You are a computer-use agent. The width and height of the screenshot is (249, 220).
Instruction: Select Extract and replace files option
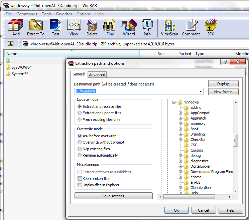point(80,106)
